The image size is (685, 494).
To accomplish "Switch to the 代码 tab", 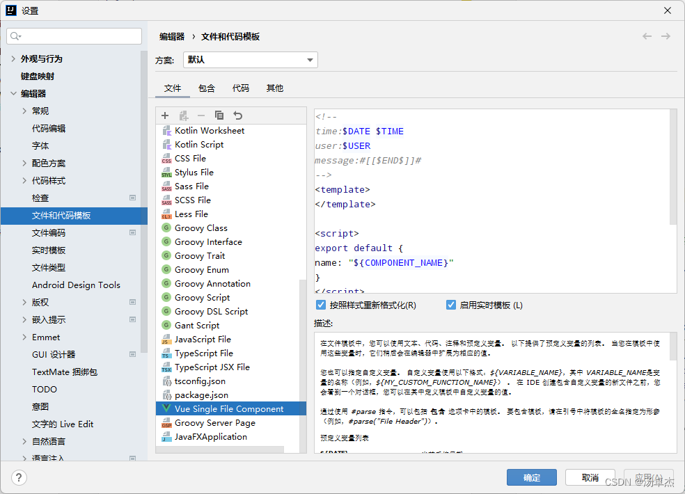I will pyautogui.click(x=241, y=88).
